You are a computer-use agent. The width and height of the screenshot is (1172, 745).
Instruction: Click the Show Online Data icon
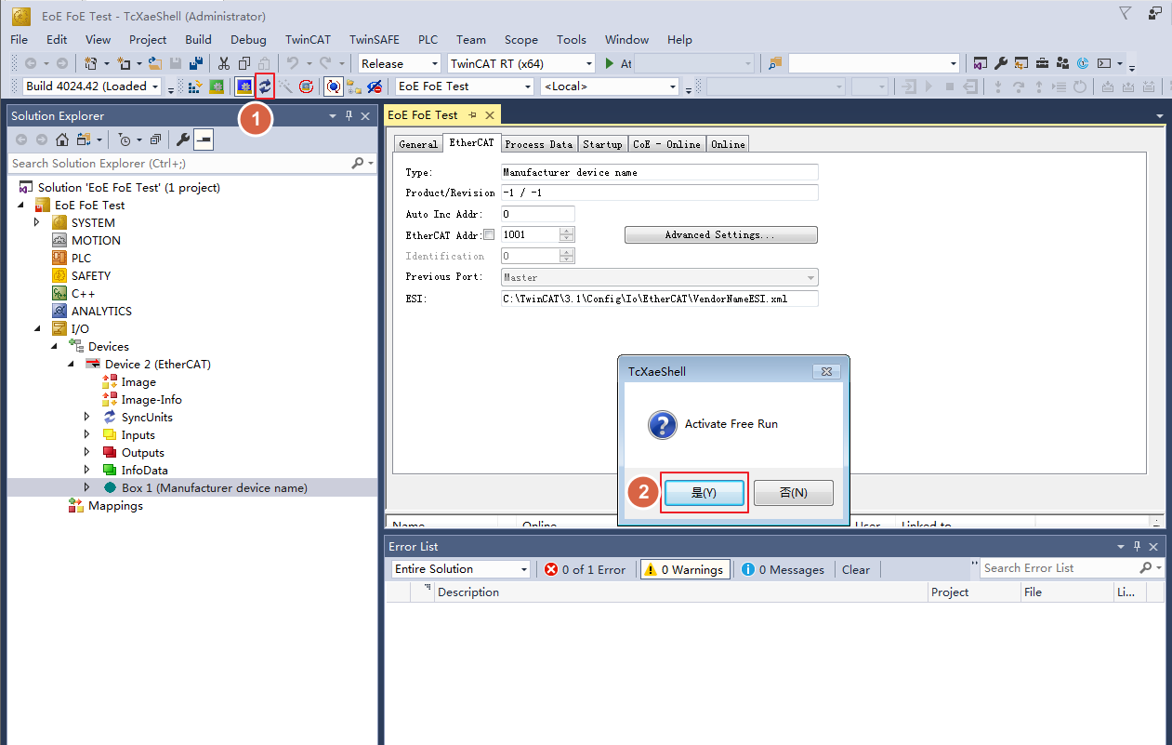tap(333, 86)
